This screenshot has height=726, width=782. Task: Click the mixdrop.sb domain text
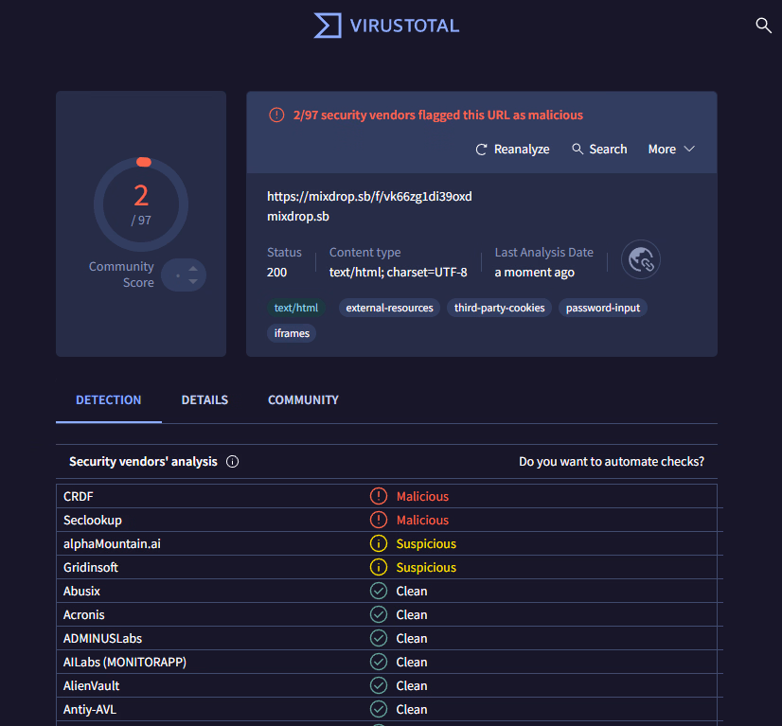tap(297, 217)
